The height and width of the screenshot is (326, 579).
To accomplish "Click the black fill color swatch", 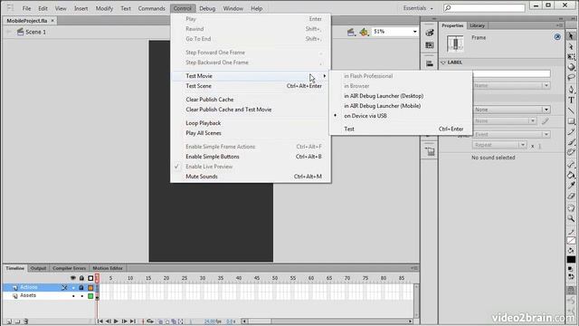I will point(571,260).
